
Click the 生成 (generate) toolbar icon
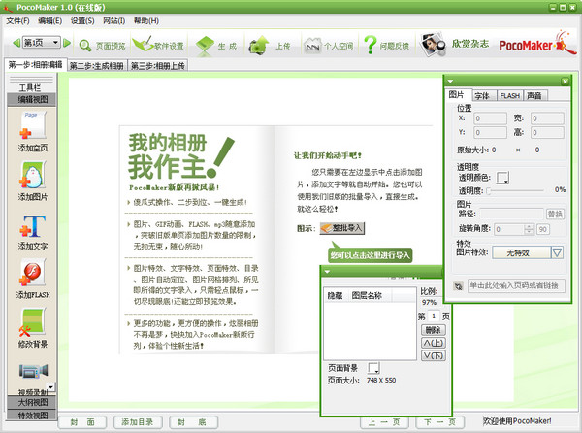[215, 45]
